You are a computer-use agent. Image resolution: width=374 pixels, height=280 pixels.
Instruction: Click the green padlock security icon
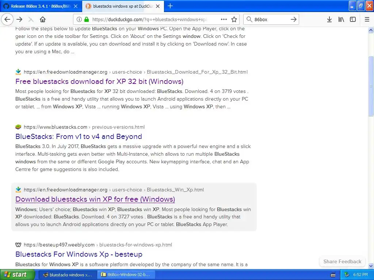pyautogui.click(x=86, y=19)
